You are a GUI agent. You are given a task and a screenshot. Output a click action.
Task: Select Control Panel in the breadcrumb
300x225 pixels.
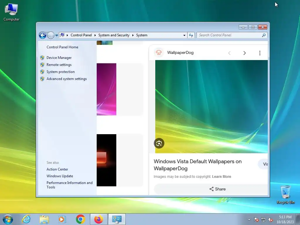pyautogui.click(x=81, y=35)
